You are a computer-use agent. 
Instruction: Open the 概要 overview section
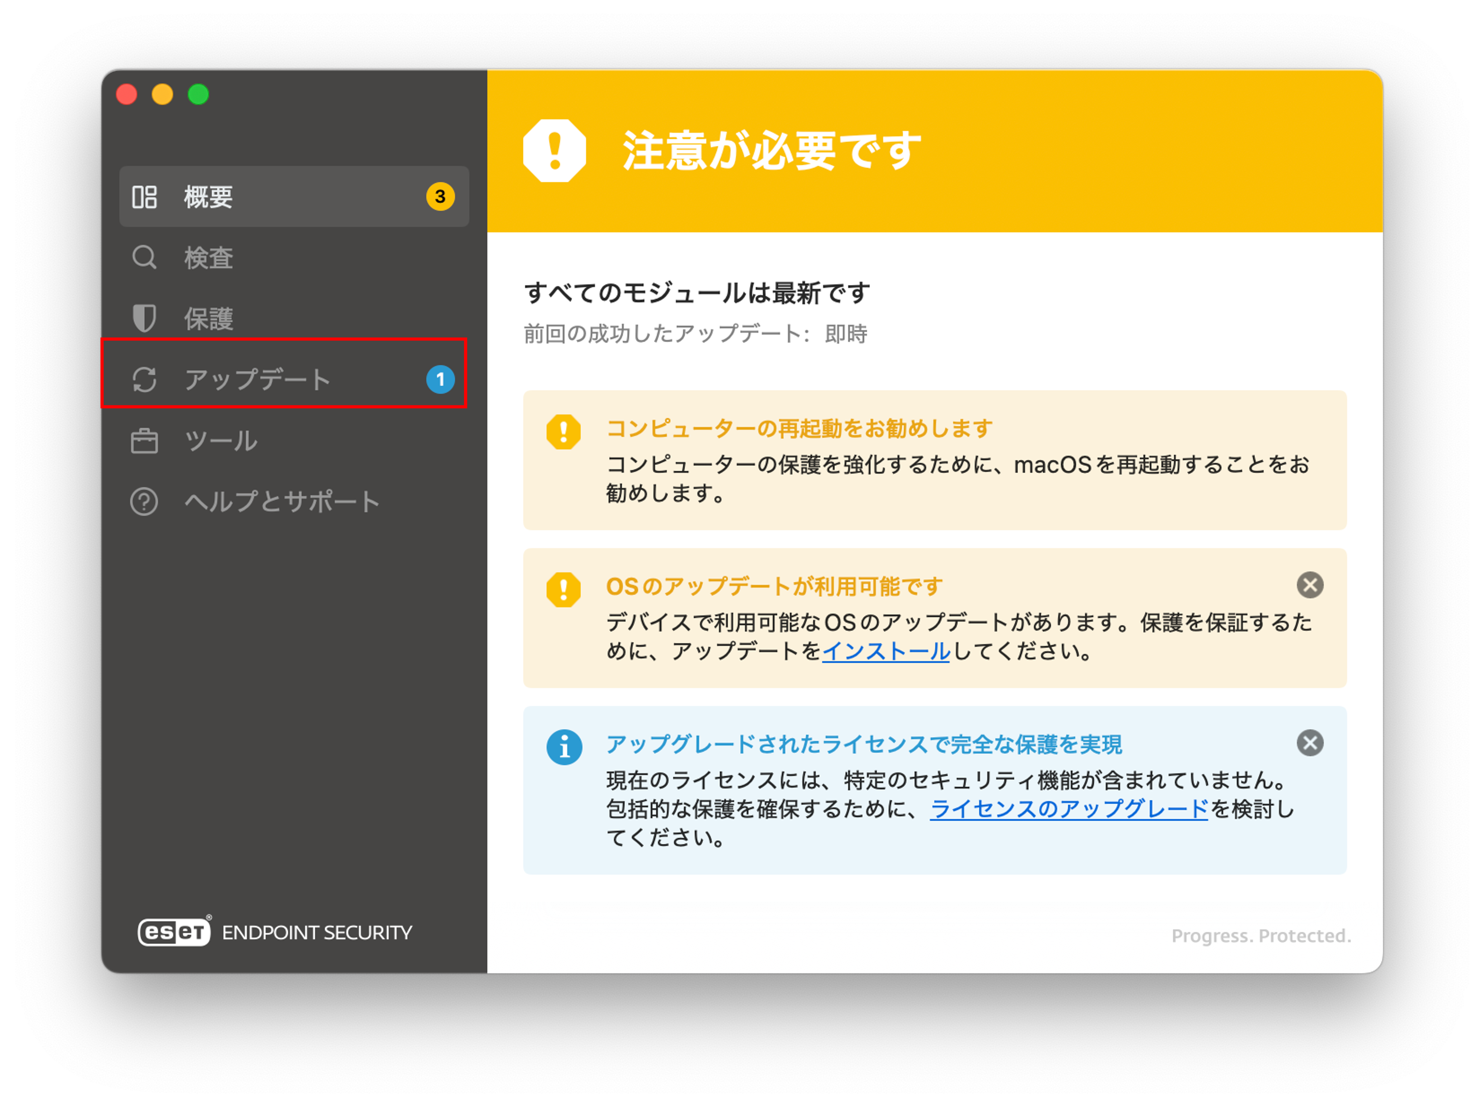(294, 196)
